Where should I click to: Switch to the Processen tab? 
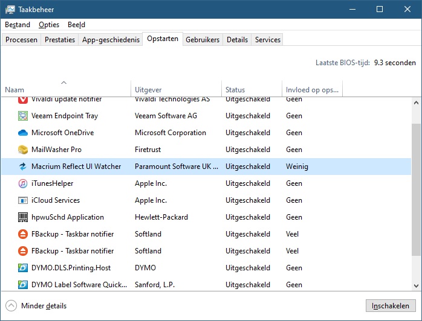click(21, 40)
